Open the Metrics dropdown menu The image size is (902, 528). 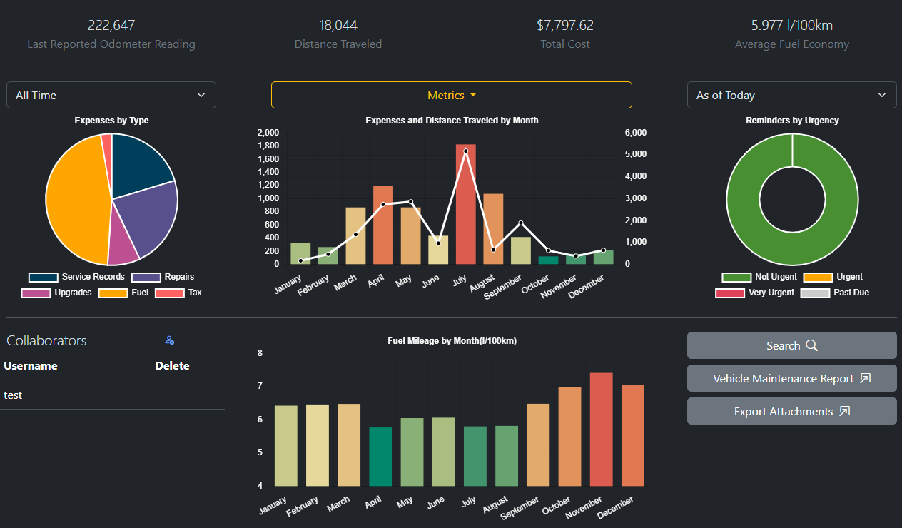451,95
